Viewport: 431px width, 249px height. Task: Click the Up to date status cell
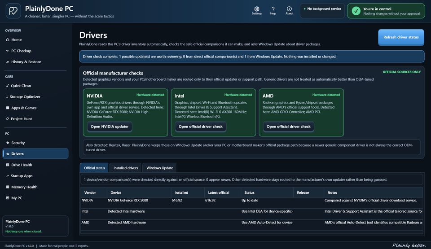[250, 201]
